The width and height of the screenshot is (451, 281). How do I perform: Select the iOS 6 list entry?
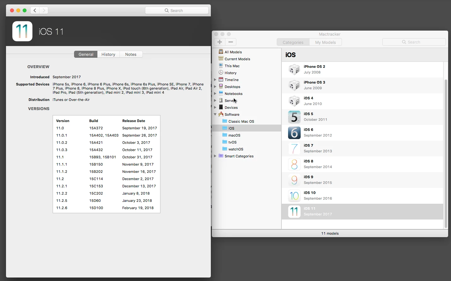[362, 132]
